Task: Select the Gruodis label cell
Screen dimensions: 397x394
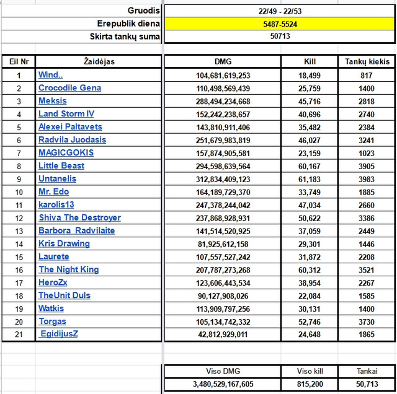Action: [x=81, y=11]
